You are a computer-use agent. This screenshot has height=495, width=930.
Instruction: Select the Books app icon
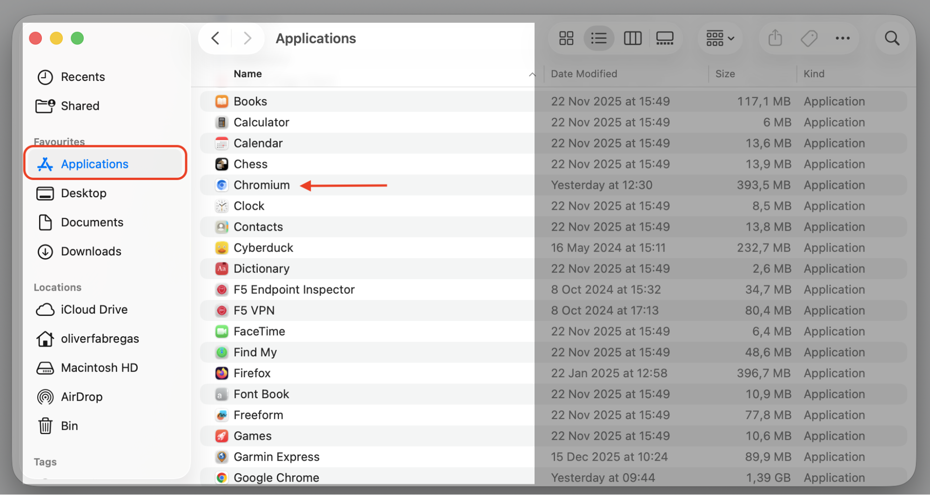pos(222,101)
